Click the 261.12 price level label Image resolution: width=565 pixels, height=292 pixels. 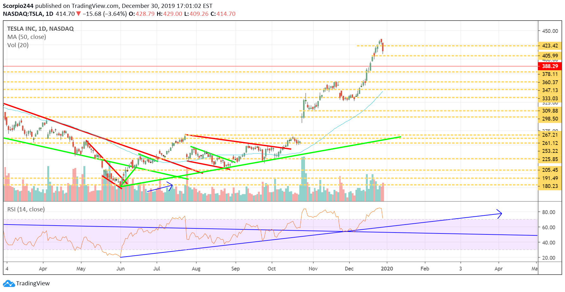tap(550, 143)
